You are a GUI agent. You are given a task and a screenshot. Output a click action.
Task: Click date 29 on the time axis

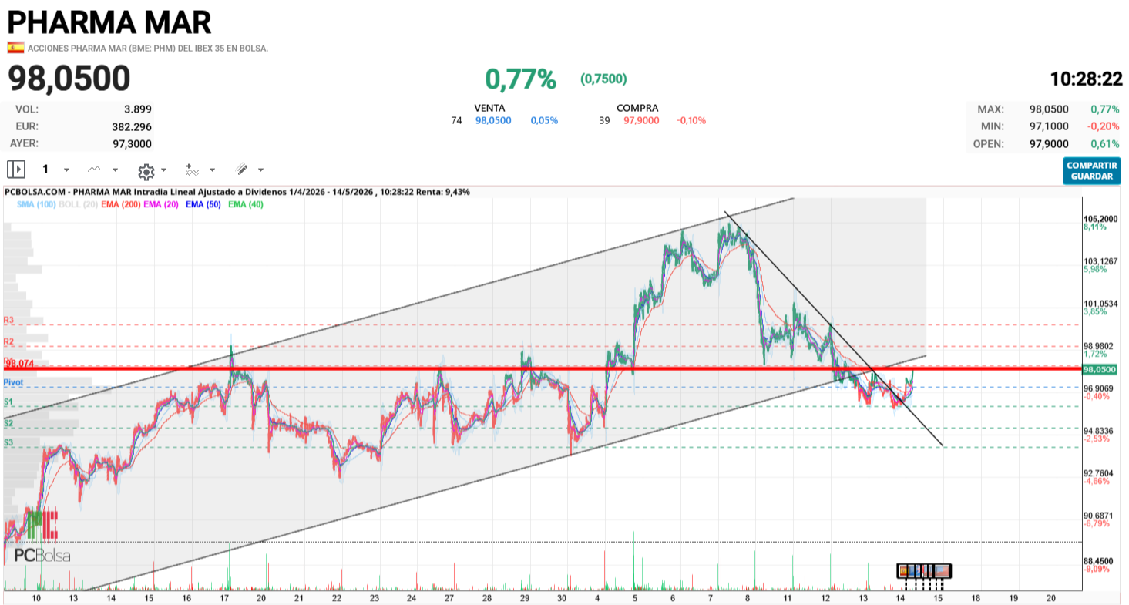pyautogui.click(x=524, y=598)
